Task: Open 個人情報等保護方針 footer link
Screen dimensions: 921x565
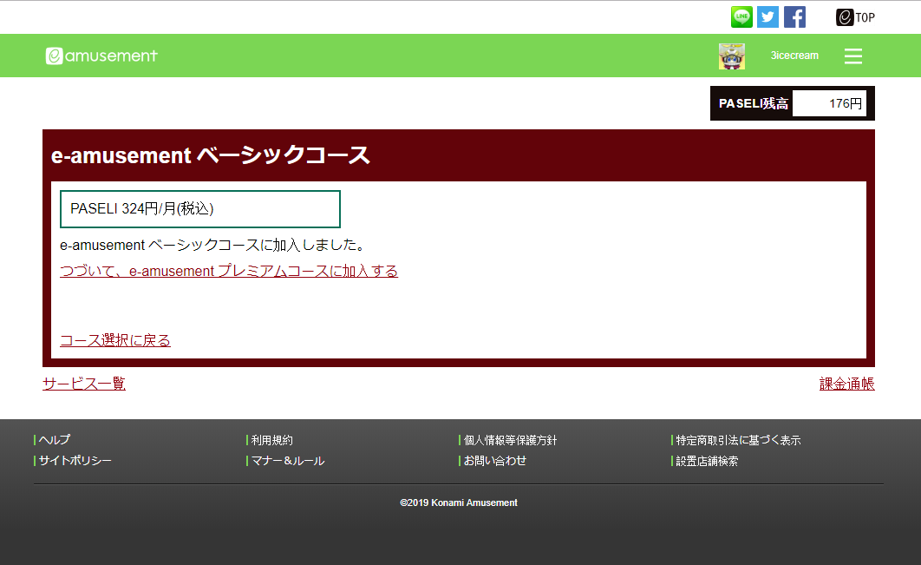Action: pyautogui.click(x=510, y=440)
